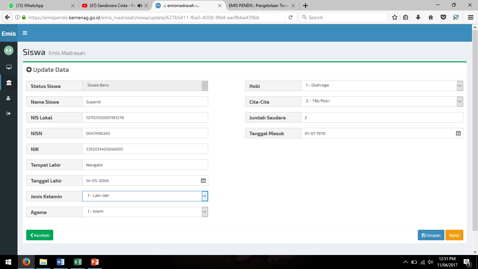Click the NIK input field
478x269 pixels.
point(145,149)
